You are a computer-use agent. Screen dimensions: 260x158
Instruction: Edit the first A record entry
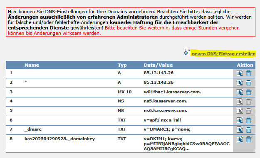pos(240,73)
